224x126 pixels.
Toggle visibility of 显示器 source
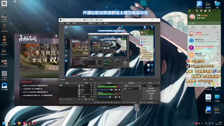pos(91,96)
